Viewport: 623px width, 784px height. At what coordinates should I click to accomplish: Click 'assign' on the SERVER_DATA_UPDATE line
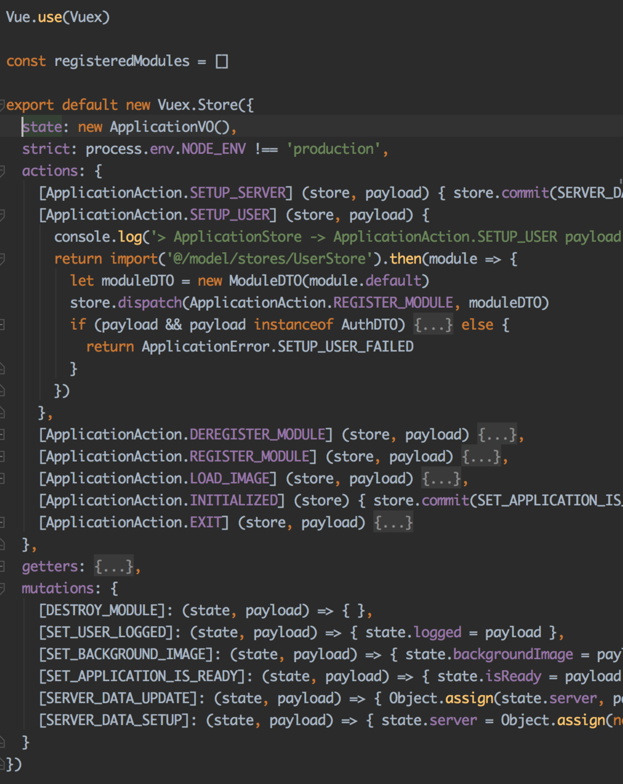pos(469,698)
